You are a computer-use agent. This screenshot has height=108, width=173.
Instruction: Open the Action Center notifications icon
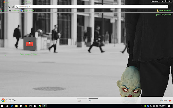(169, 106)
